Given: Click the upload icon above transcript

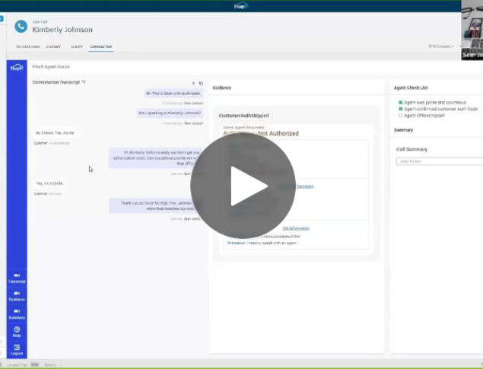Looking at the screenshot, I should 193,83.
